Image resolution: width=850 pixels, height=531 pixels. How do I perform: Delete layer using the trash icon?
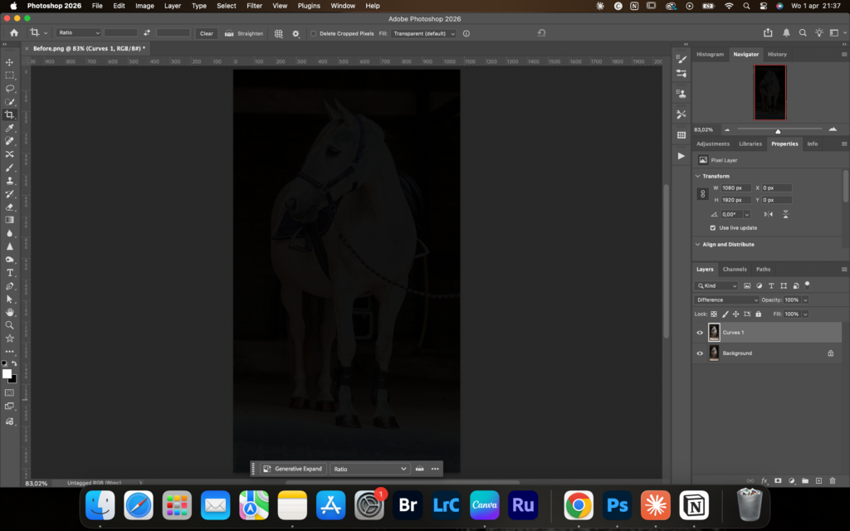(833, 480)
